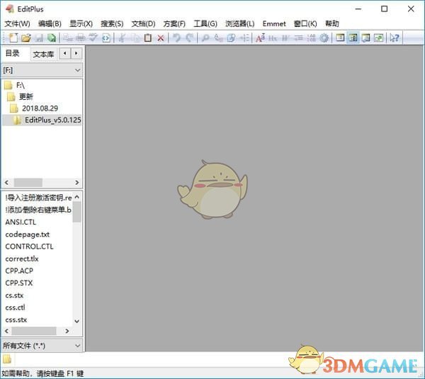Open the [F:] drive dropdown
The image size is (425, 379).
pos(42,70)
